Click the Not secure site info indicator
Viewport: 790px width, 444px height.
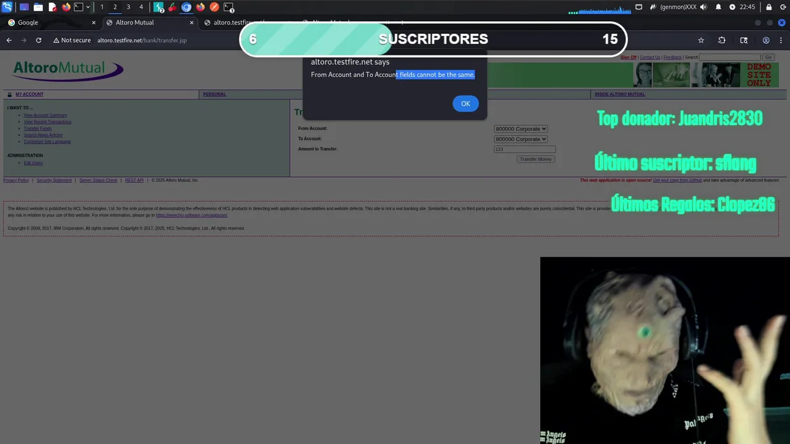tap(72, 40)
